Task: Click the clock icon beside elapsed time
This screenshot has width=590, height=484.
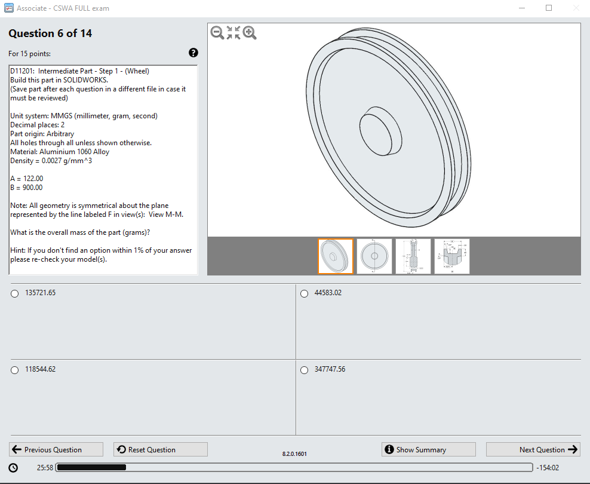Action: 13,468
